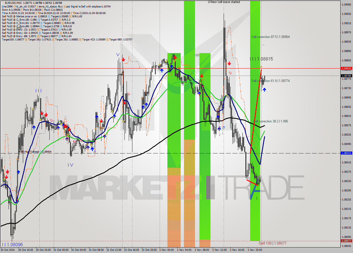353x253 pixels.
Task: Select the 1.08495 price axis label
Action: (346, 144)
